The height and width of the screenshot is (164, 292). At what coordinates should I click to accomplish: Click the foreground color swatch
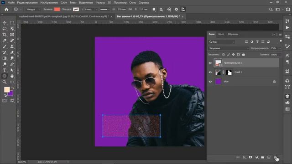7,90
